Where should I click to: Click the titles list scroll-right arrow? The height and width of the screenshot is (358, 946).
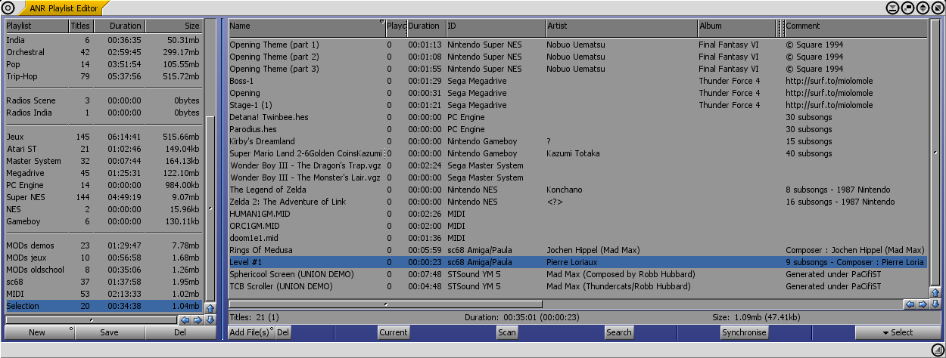[x=923, y=304]
